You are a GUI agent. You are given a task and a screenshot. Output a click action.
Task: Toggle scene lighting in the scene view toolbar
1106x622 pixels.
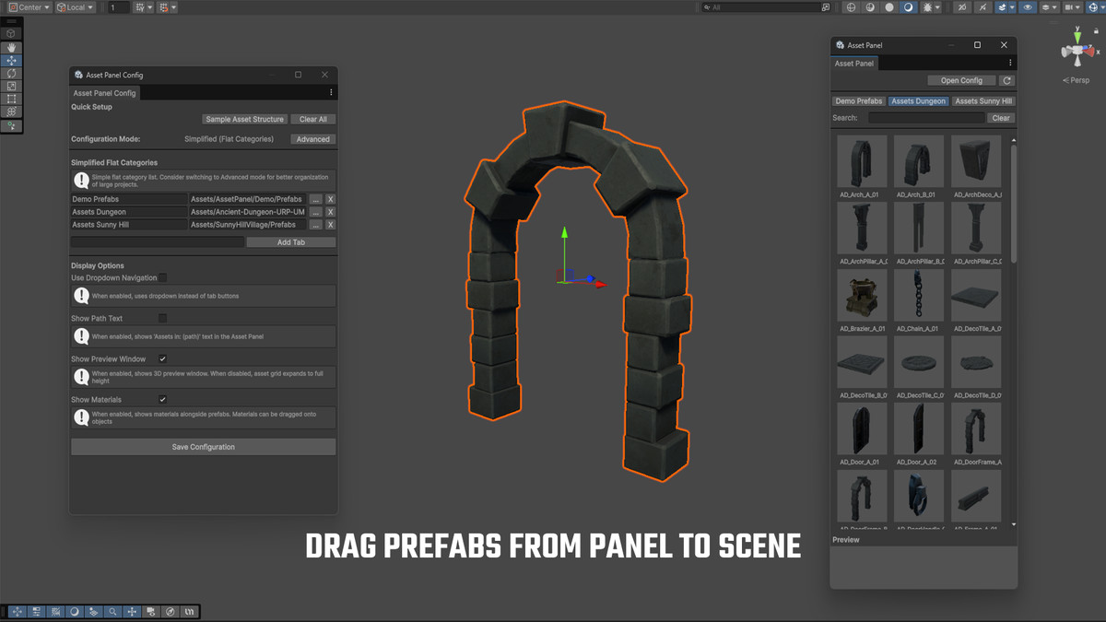(908, 7)
